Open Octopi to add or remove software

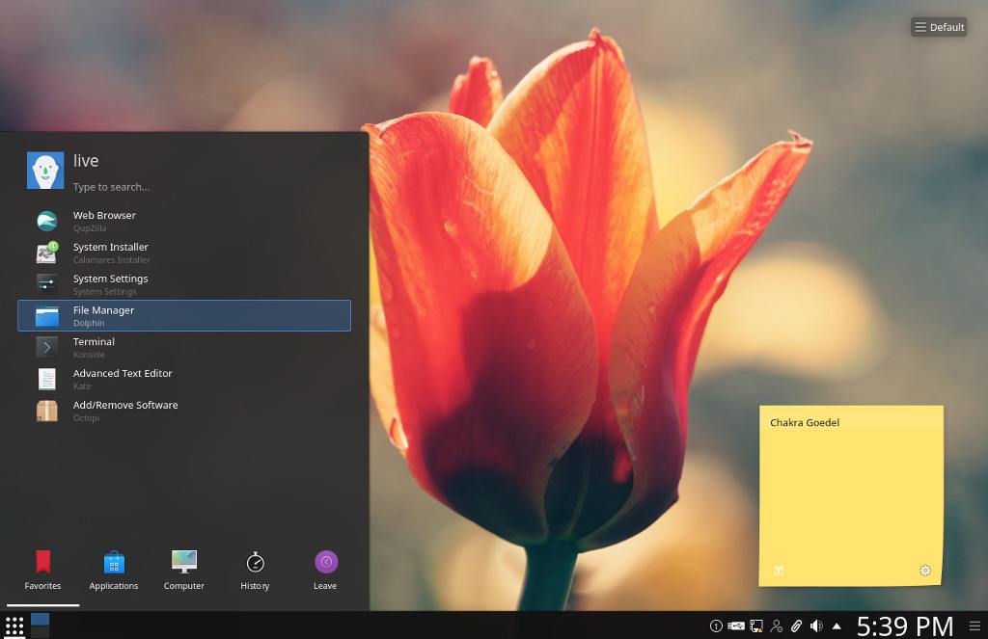[x=124, y=411]
